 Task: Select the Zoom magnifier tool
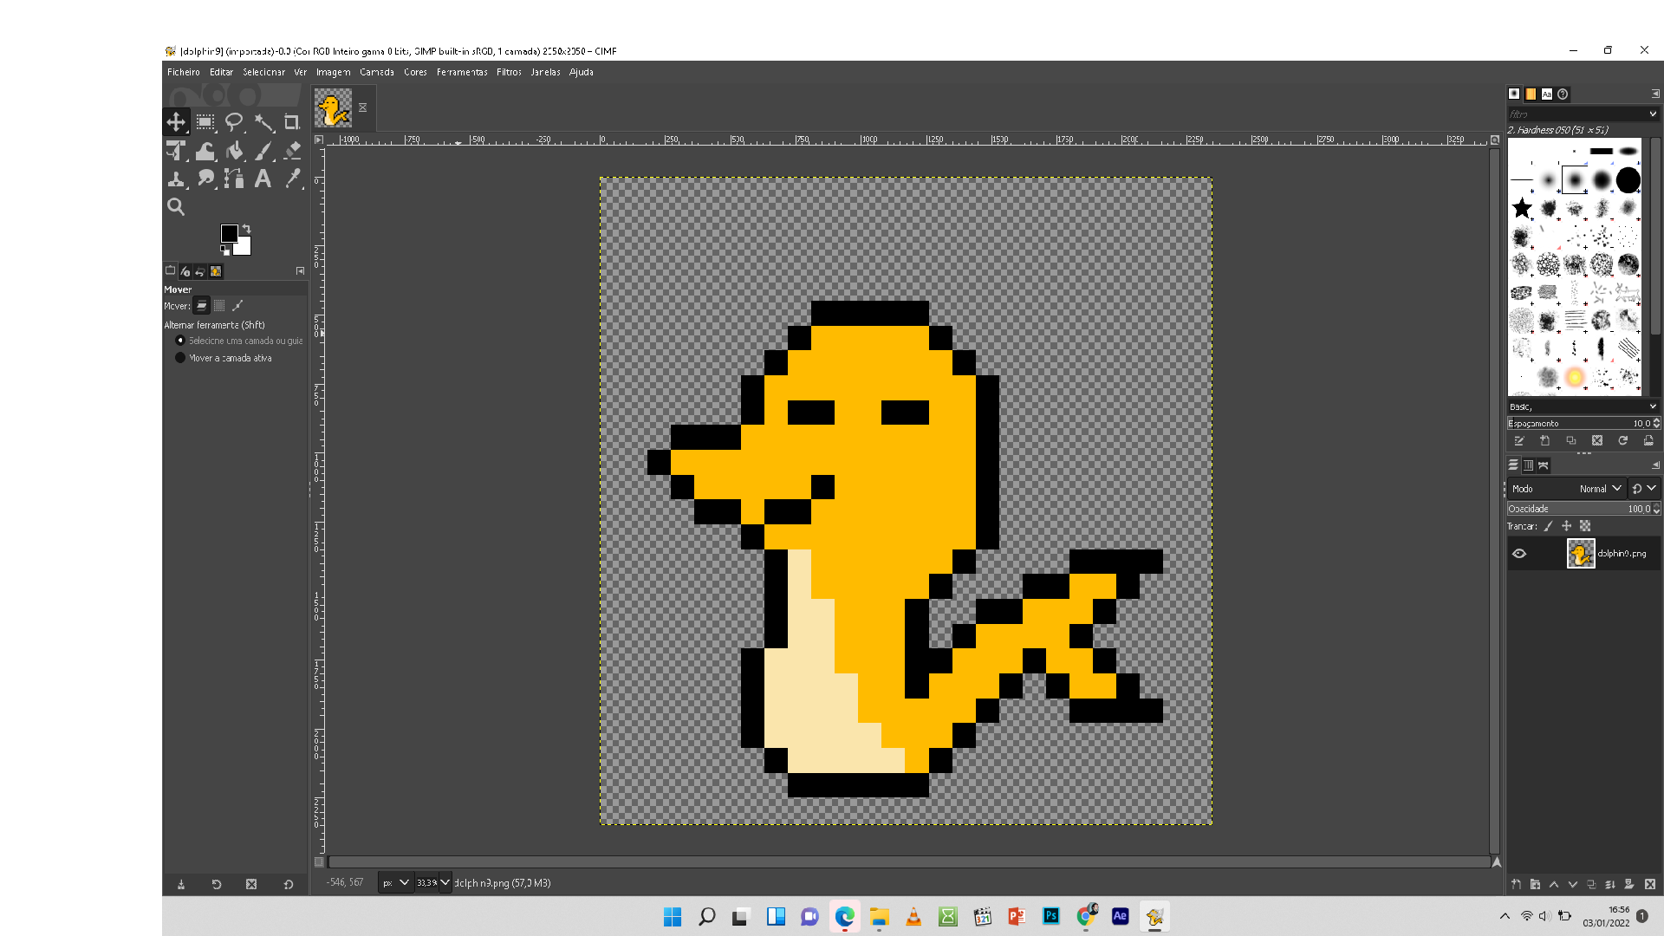[176, 206]
